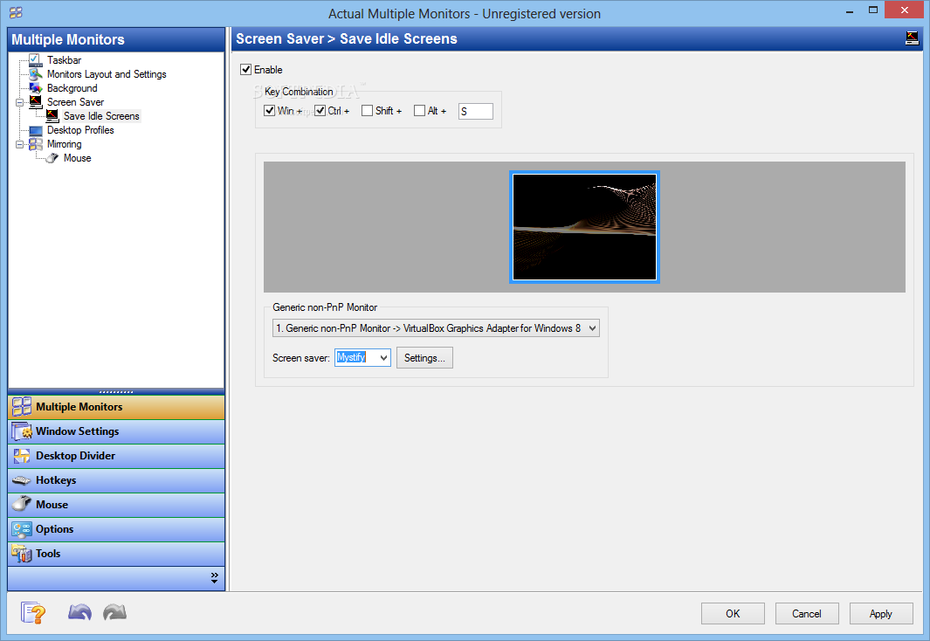Click the Taskbar tree icon
Image resolution: width=930 pixels, height=641 pixels.
(x=36, y=60)
